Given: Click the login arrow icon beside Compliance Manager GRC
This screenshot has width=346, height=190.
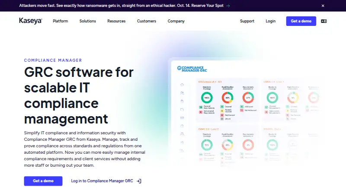Looking at the screenshot, I should tap(139, 181).
